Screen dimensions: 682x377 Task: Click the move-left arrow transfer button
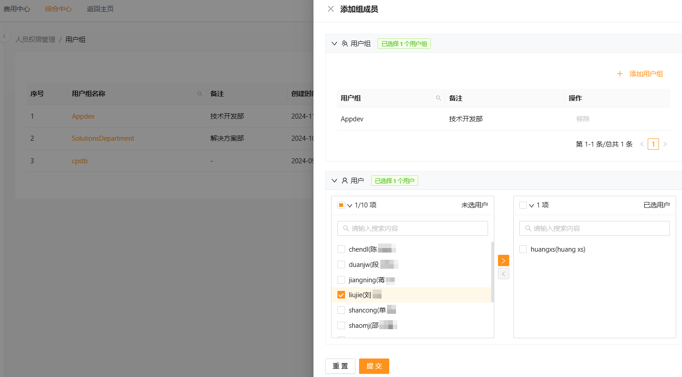click(503, 274)
